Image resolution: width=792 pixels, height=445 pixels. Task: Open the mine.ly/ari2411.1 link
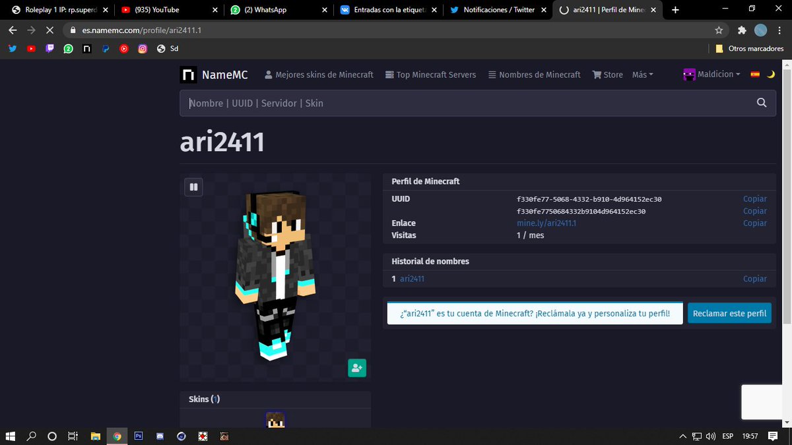tap(546, 223)
